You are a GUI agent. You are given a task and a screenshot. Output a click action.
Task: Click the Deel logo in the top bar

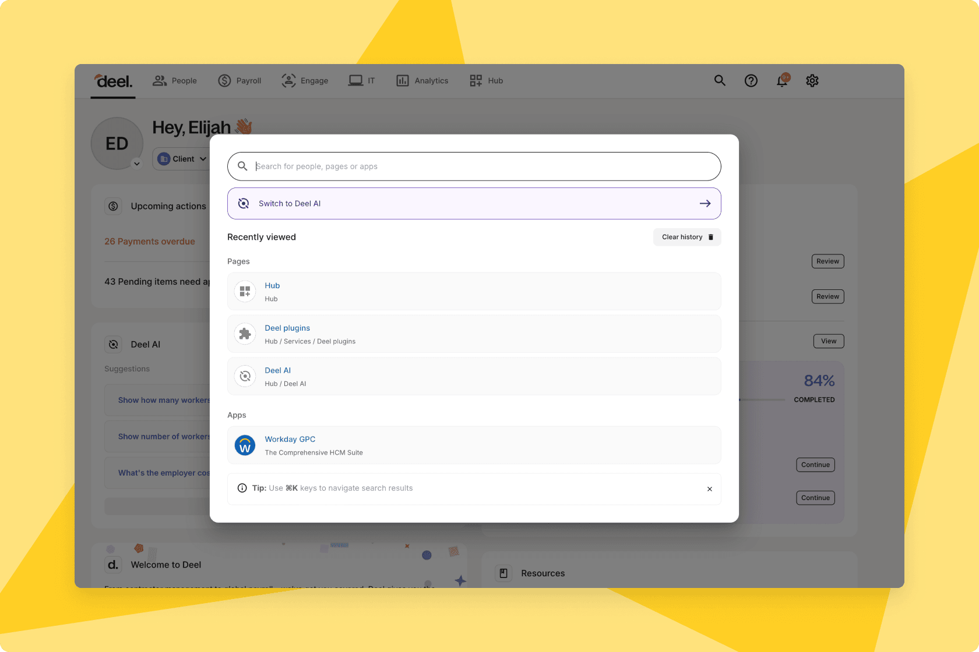click(114, 81)
